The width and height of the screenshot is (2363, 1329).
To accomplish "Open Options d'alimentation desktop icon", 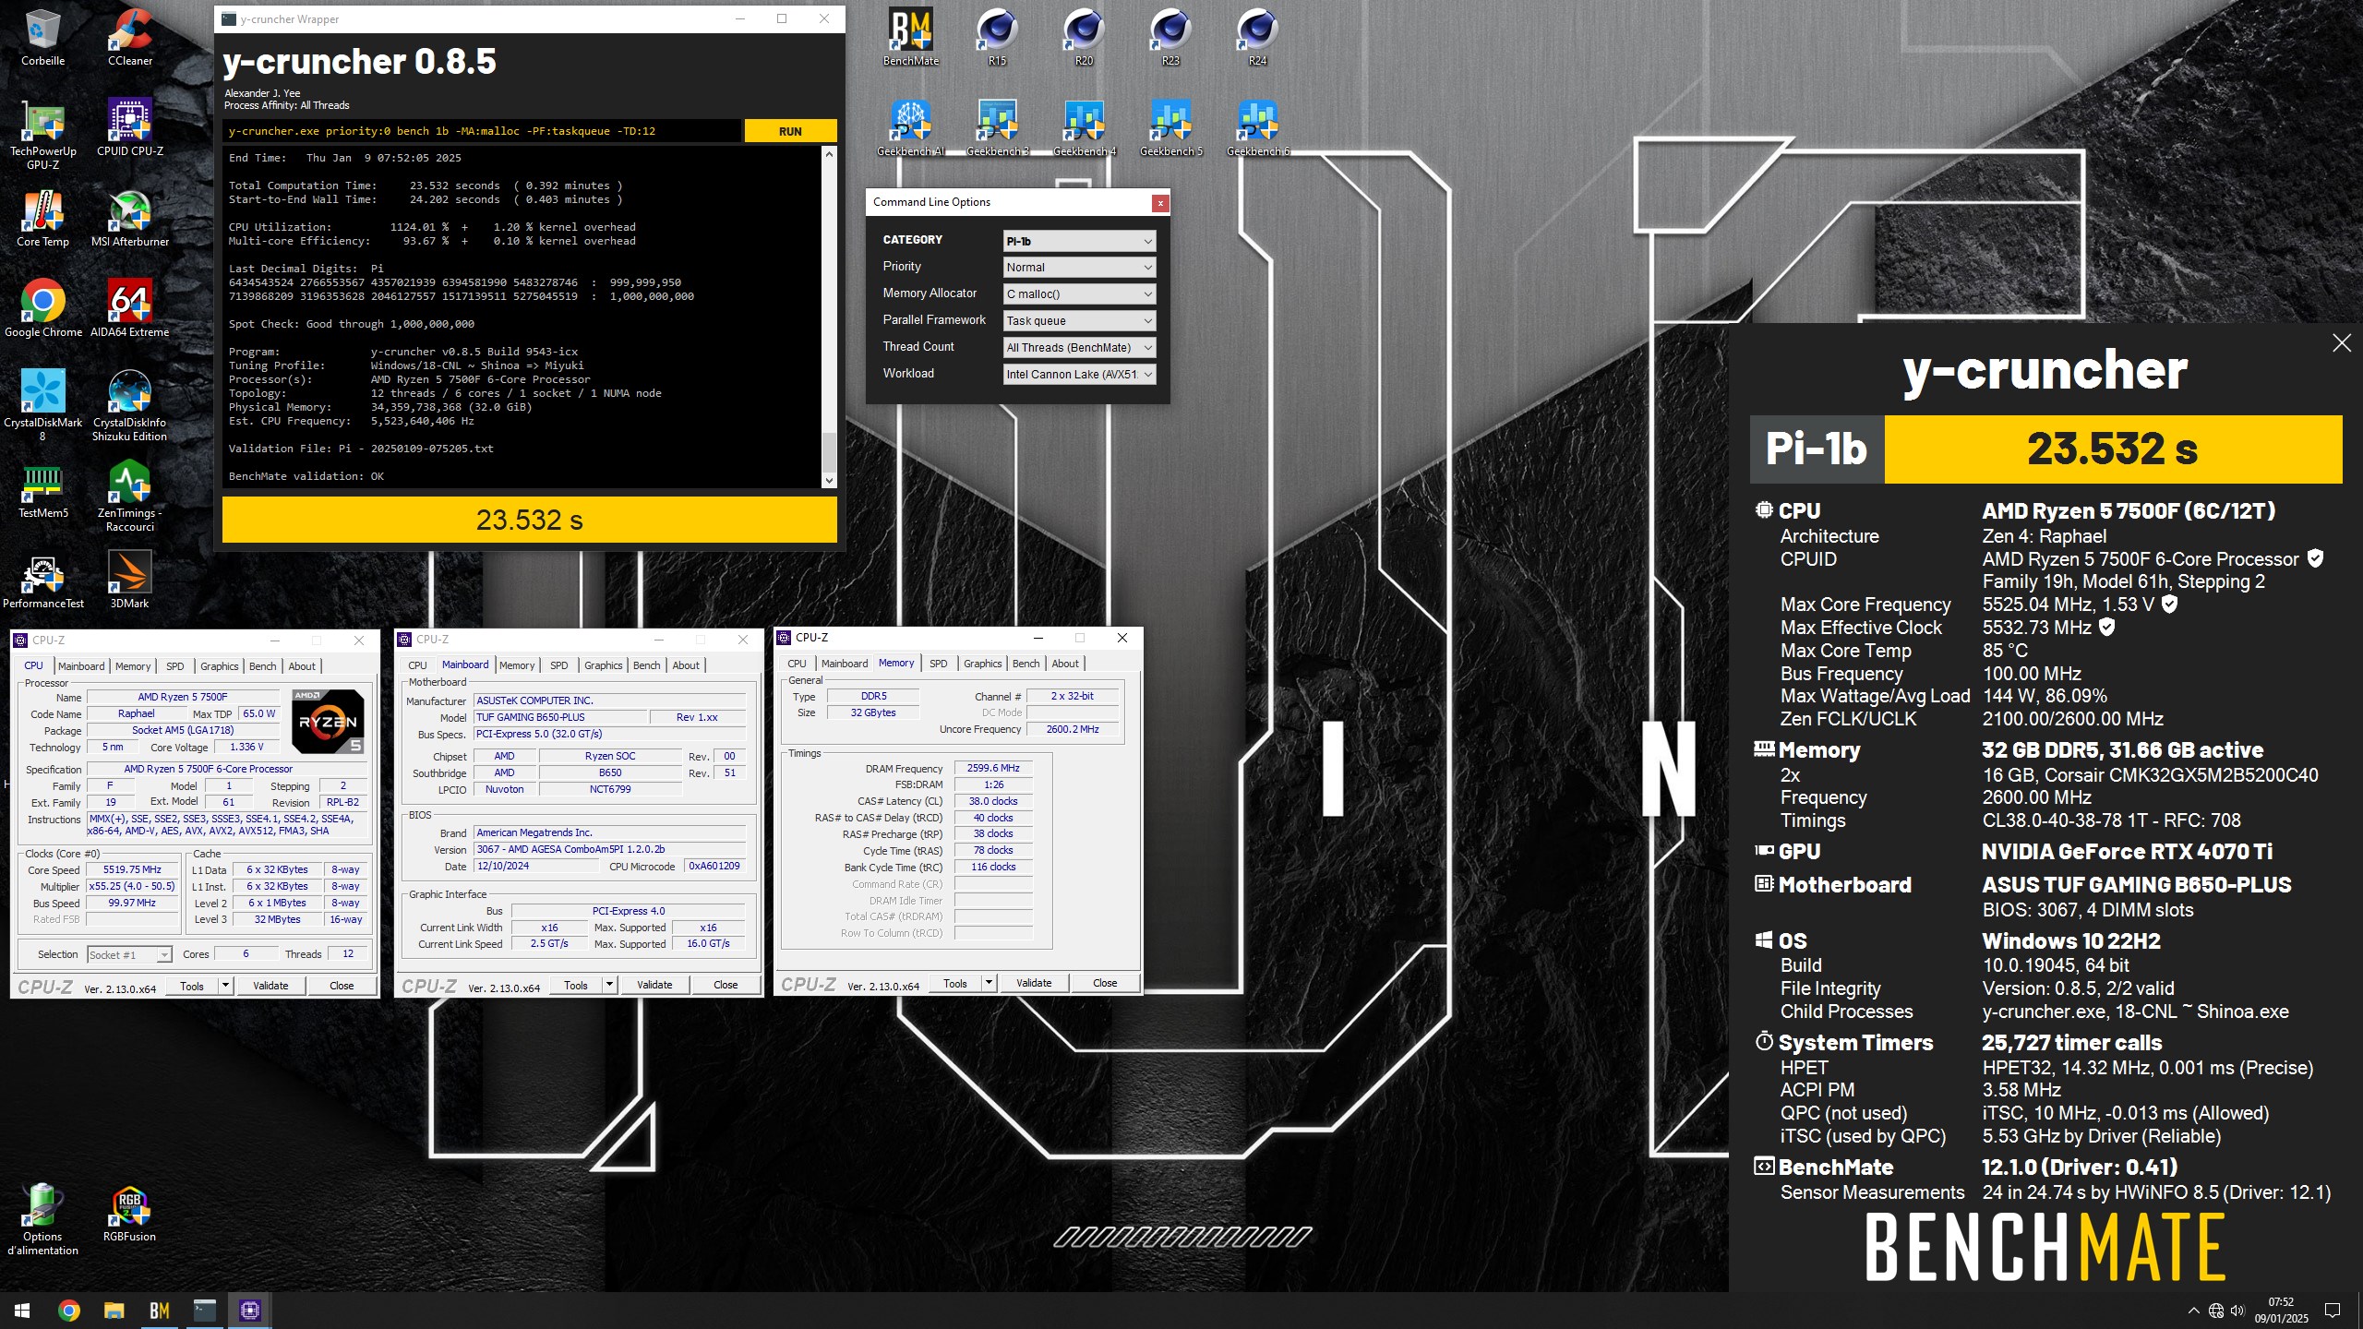I will 42,1219.
